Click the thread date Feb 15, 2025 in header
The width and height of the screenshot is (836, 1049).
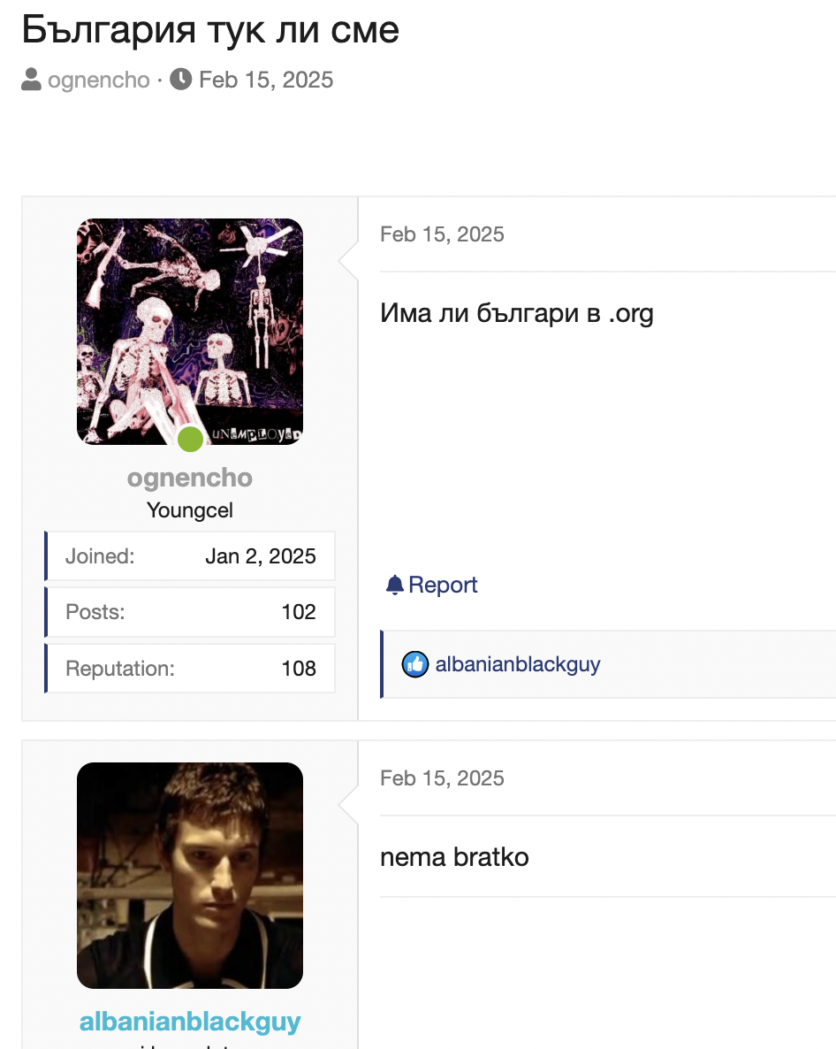tap(266, 80)
